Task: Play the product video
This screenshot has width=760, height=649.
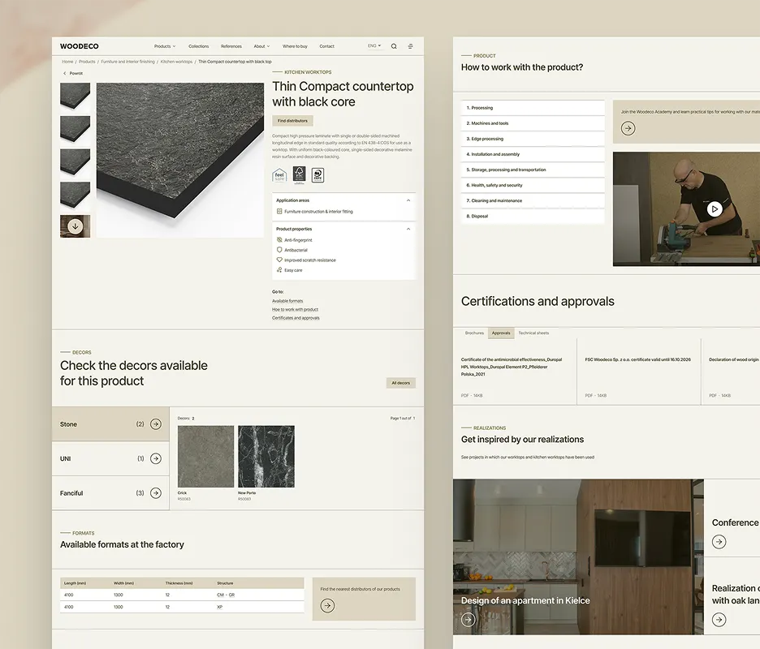Action: click(x=715, y=209)
